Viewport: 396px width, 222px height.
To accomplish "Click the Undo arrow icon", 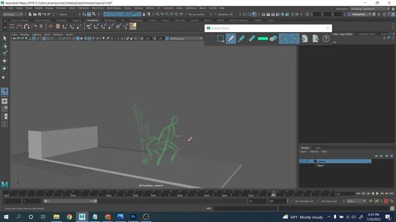I will point(44,14).
